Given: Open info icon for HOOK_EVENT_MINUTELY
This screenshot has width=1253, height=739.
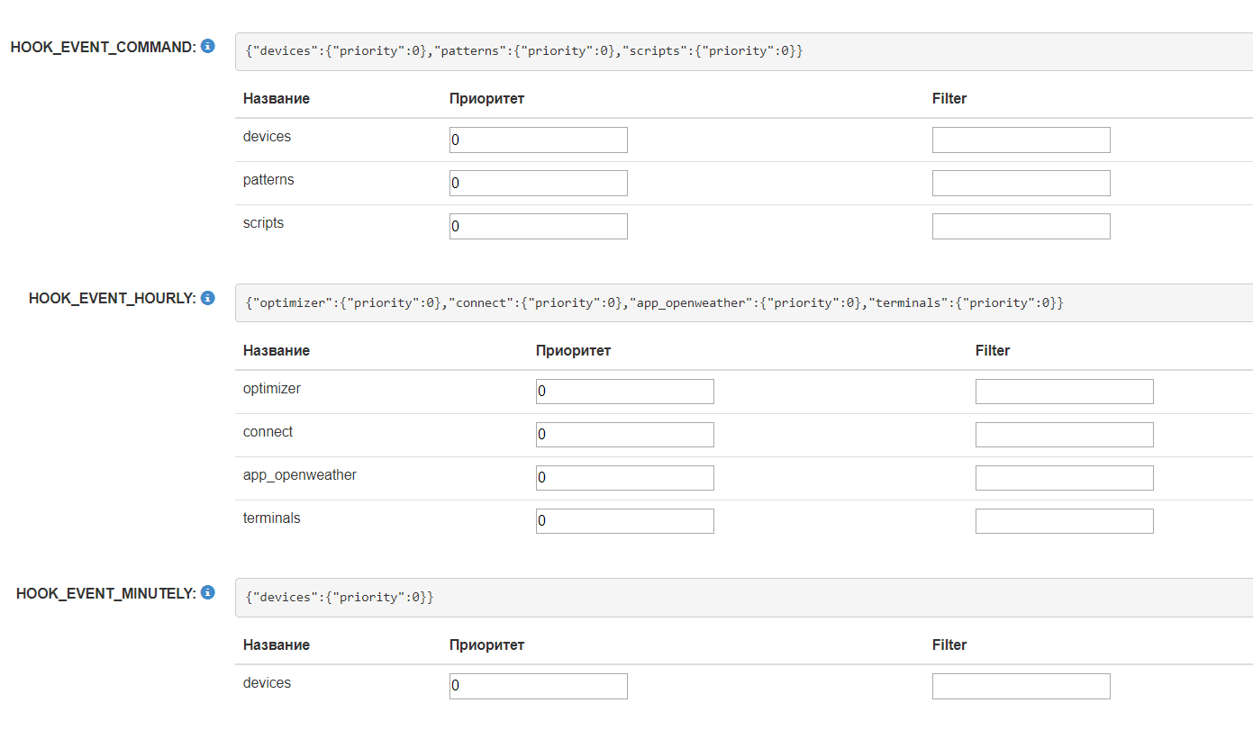Looking at the screenshot, I should [x=208, y=592].
